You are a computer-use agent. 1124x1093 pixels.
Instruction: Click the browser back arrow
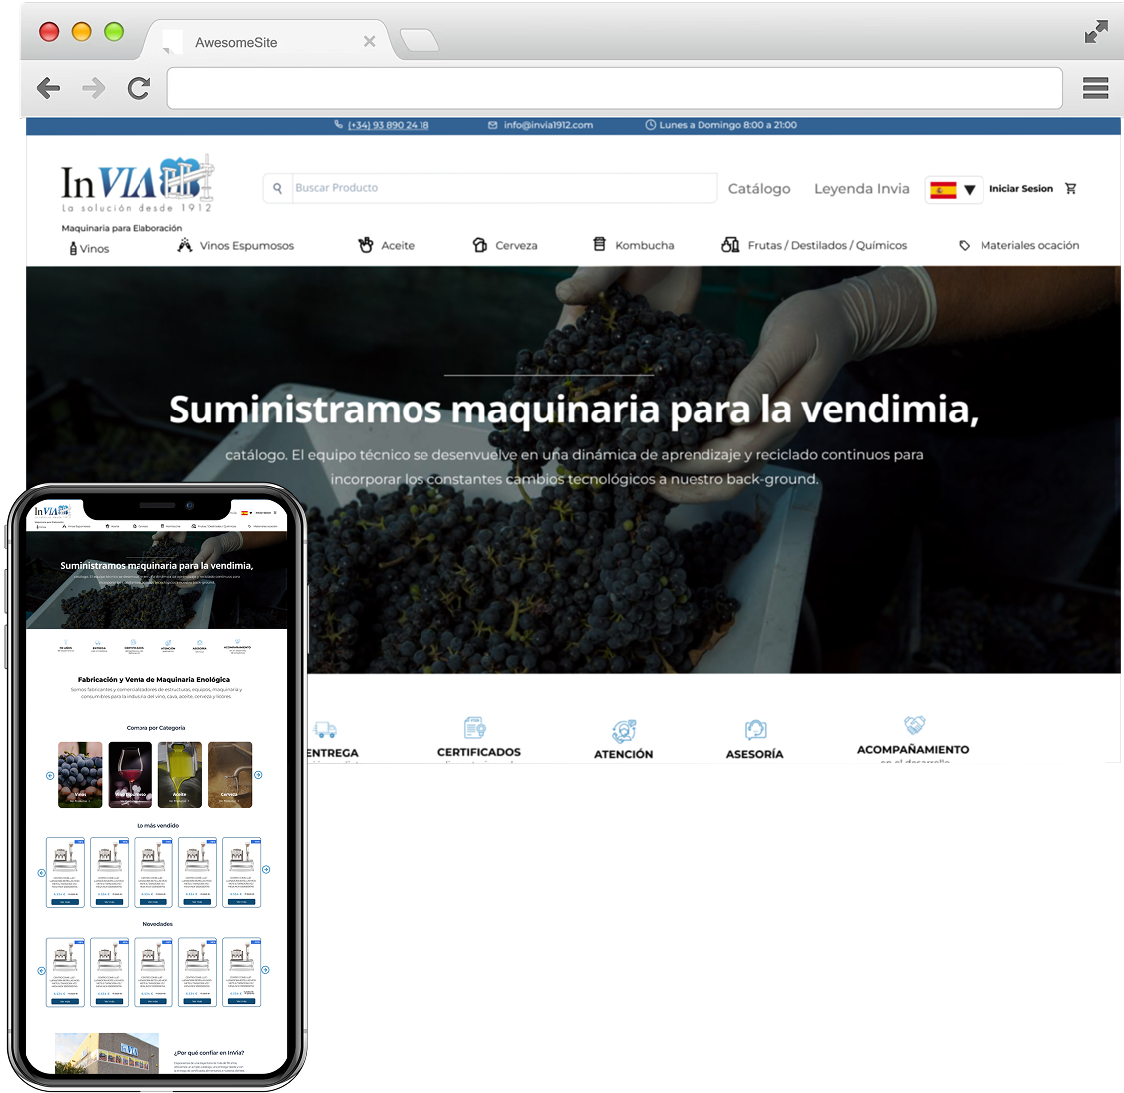click(48, 89)
